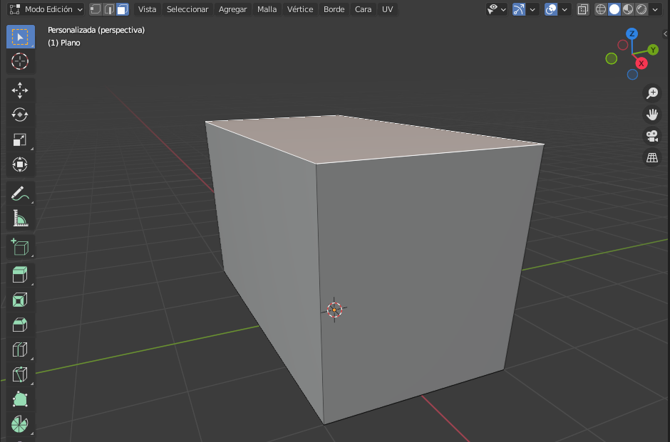Activate the Measure tool
670x442 pixels.
point(20,217)
